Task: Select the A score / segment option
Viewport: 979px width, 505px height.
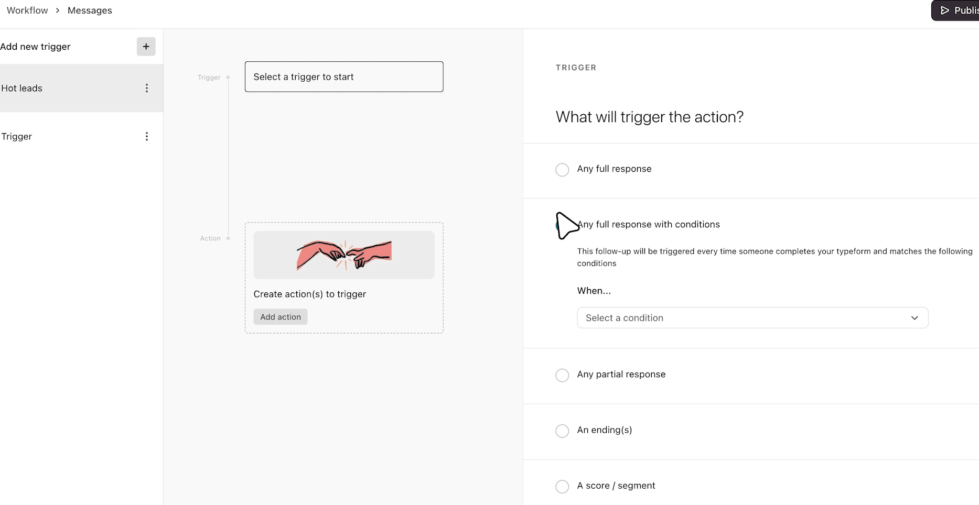Action: tap(562, 486)
